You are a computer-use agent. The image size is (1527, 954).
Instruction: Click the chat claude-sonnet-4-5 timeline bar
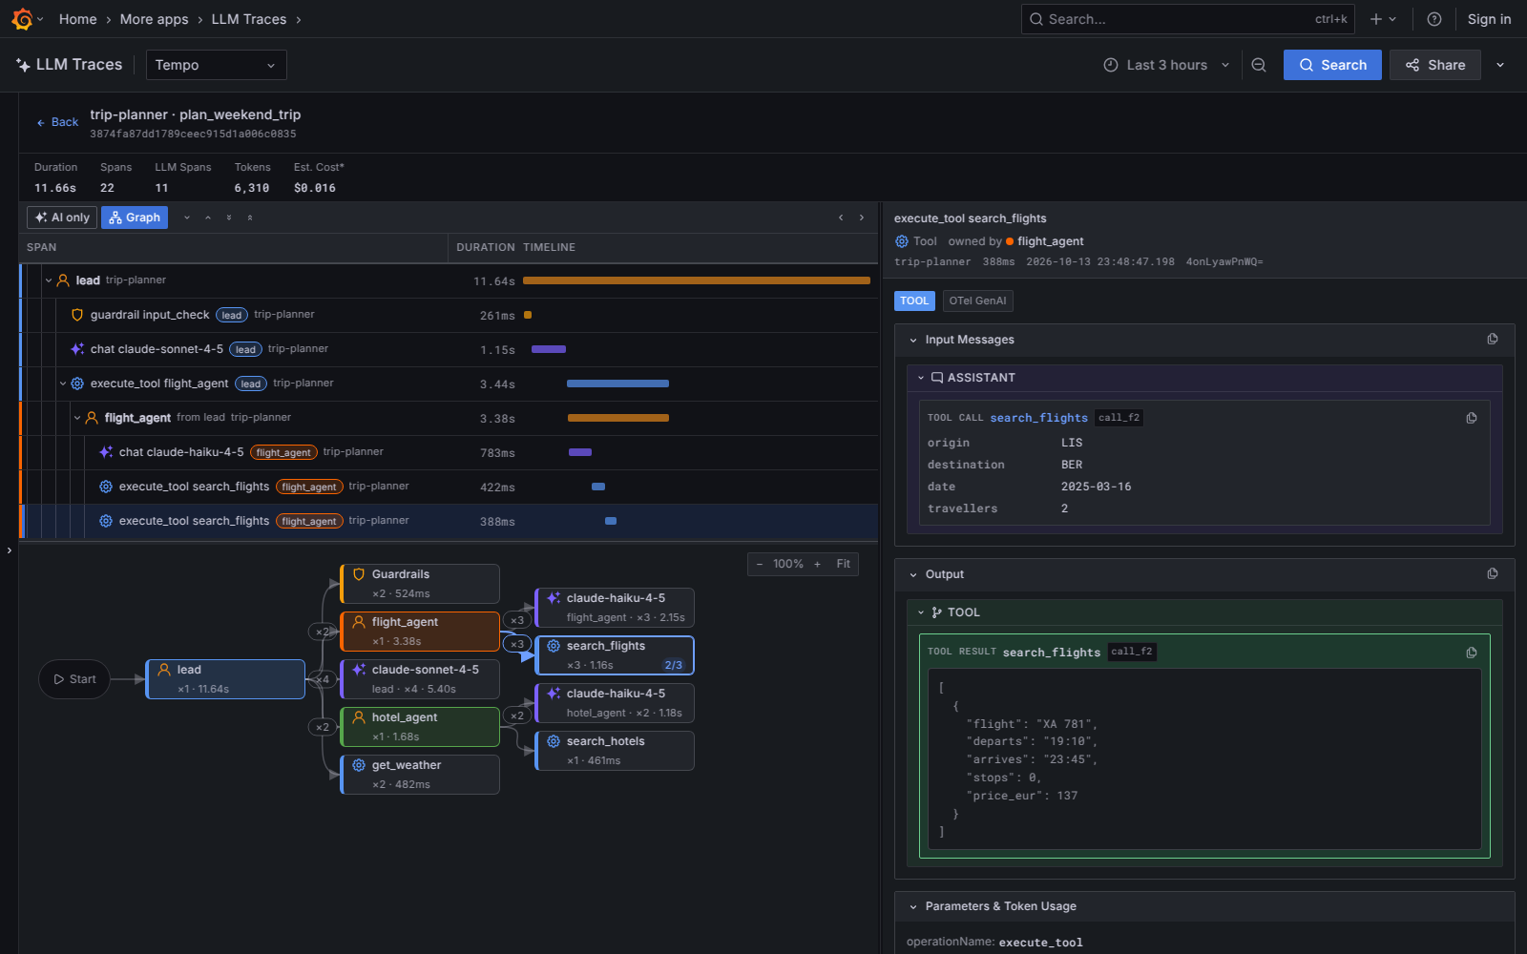[x=549, y=349]
